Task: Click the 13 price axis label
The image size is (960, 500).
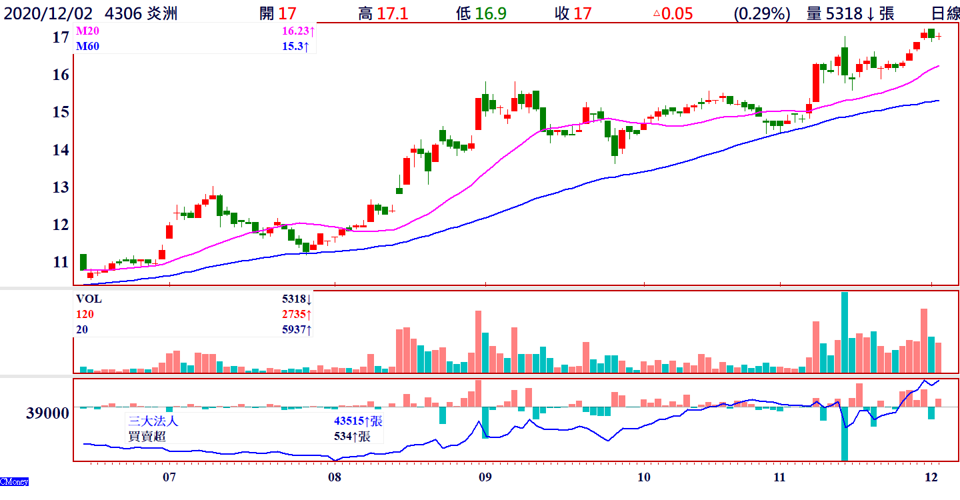Action: (x=61, y=187)
